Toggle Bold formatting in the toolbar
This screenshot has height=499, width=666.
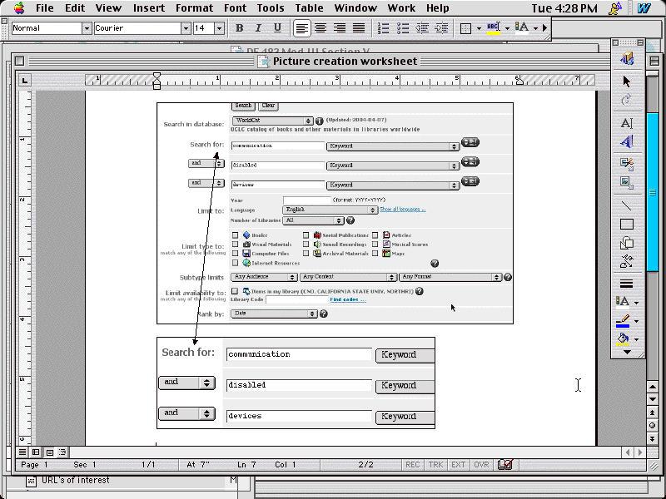pyautogui.click(x=239, y=28)
